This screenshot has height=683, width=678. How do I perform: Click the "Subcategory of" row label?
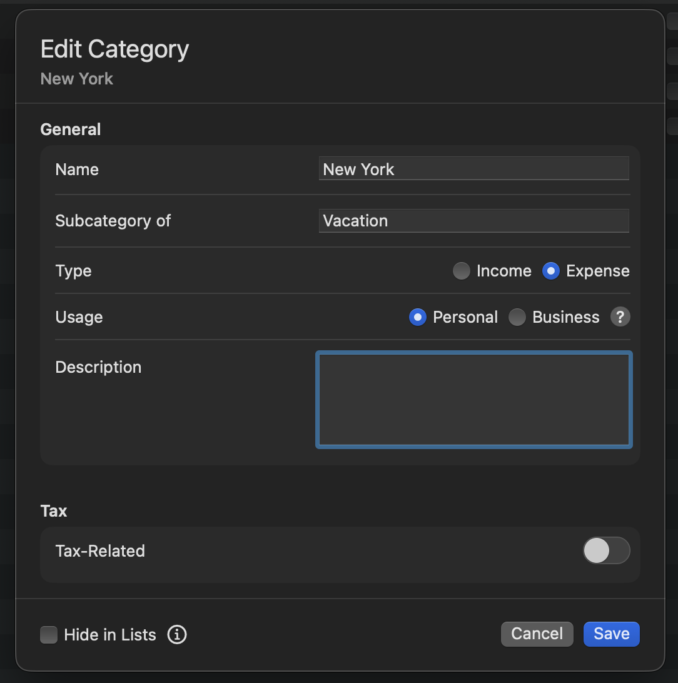(x=113, y=221)
